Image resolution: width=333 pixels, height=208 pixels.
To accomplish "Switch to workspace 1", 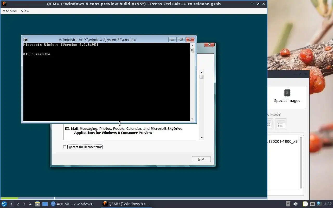I will [x=11, y=204].
